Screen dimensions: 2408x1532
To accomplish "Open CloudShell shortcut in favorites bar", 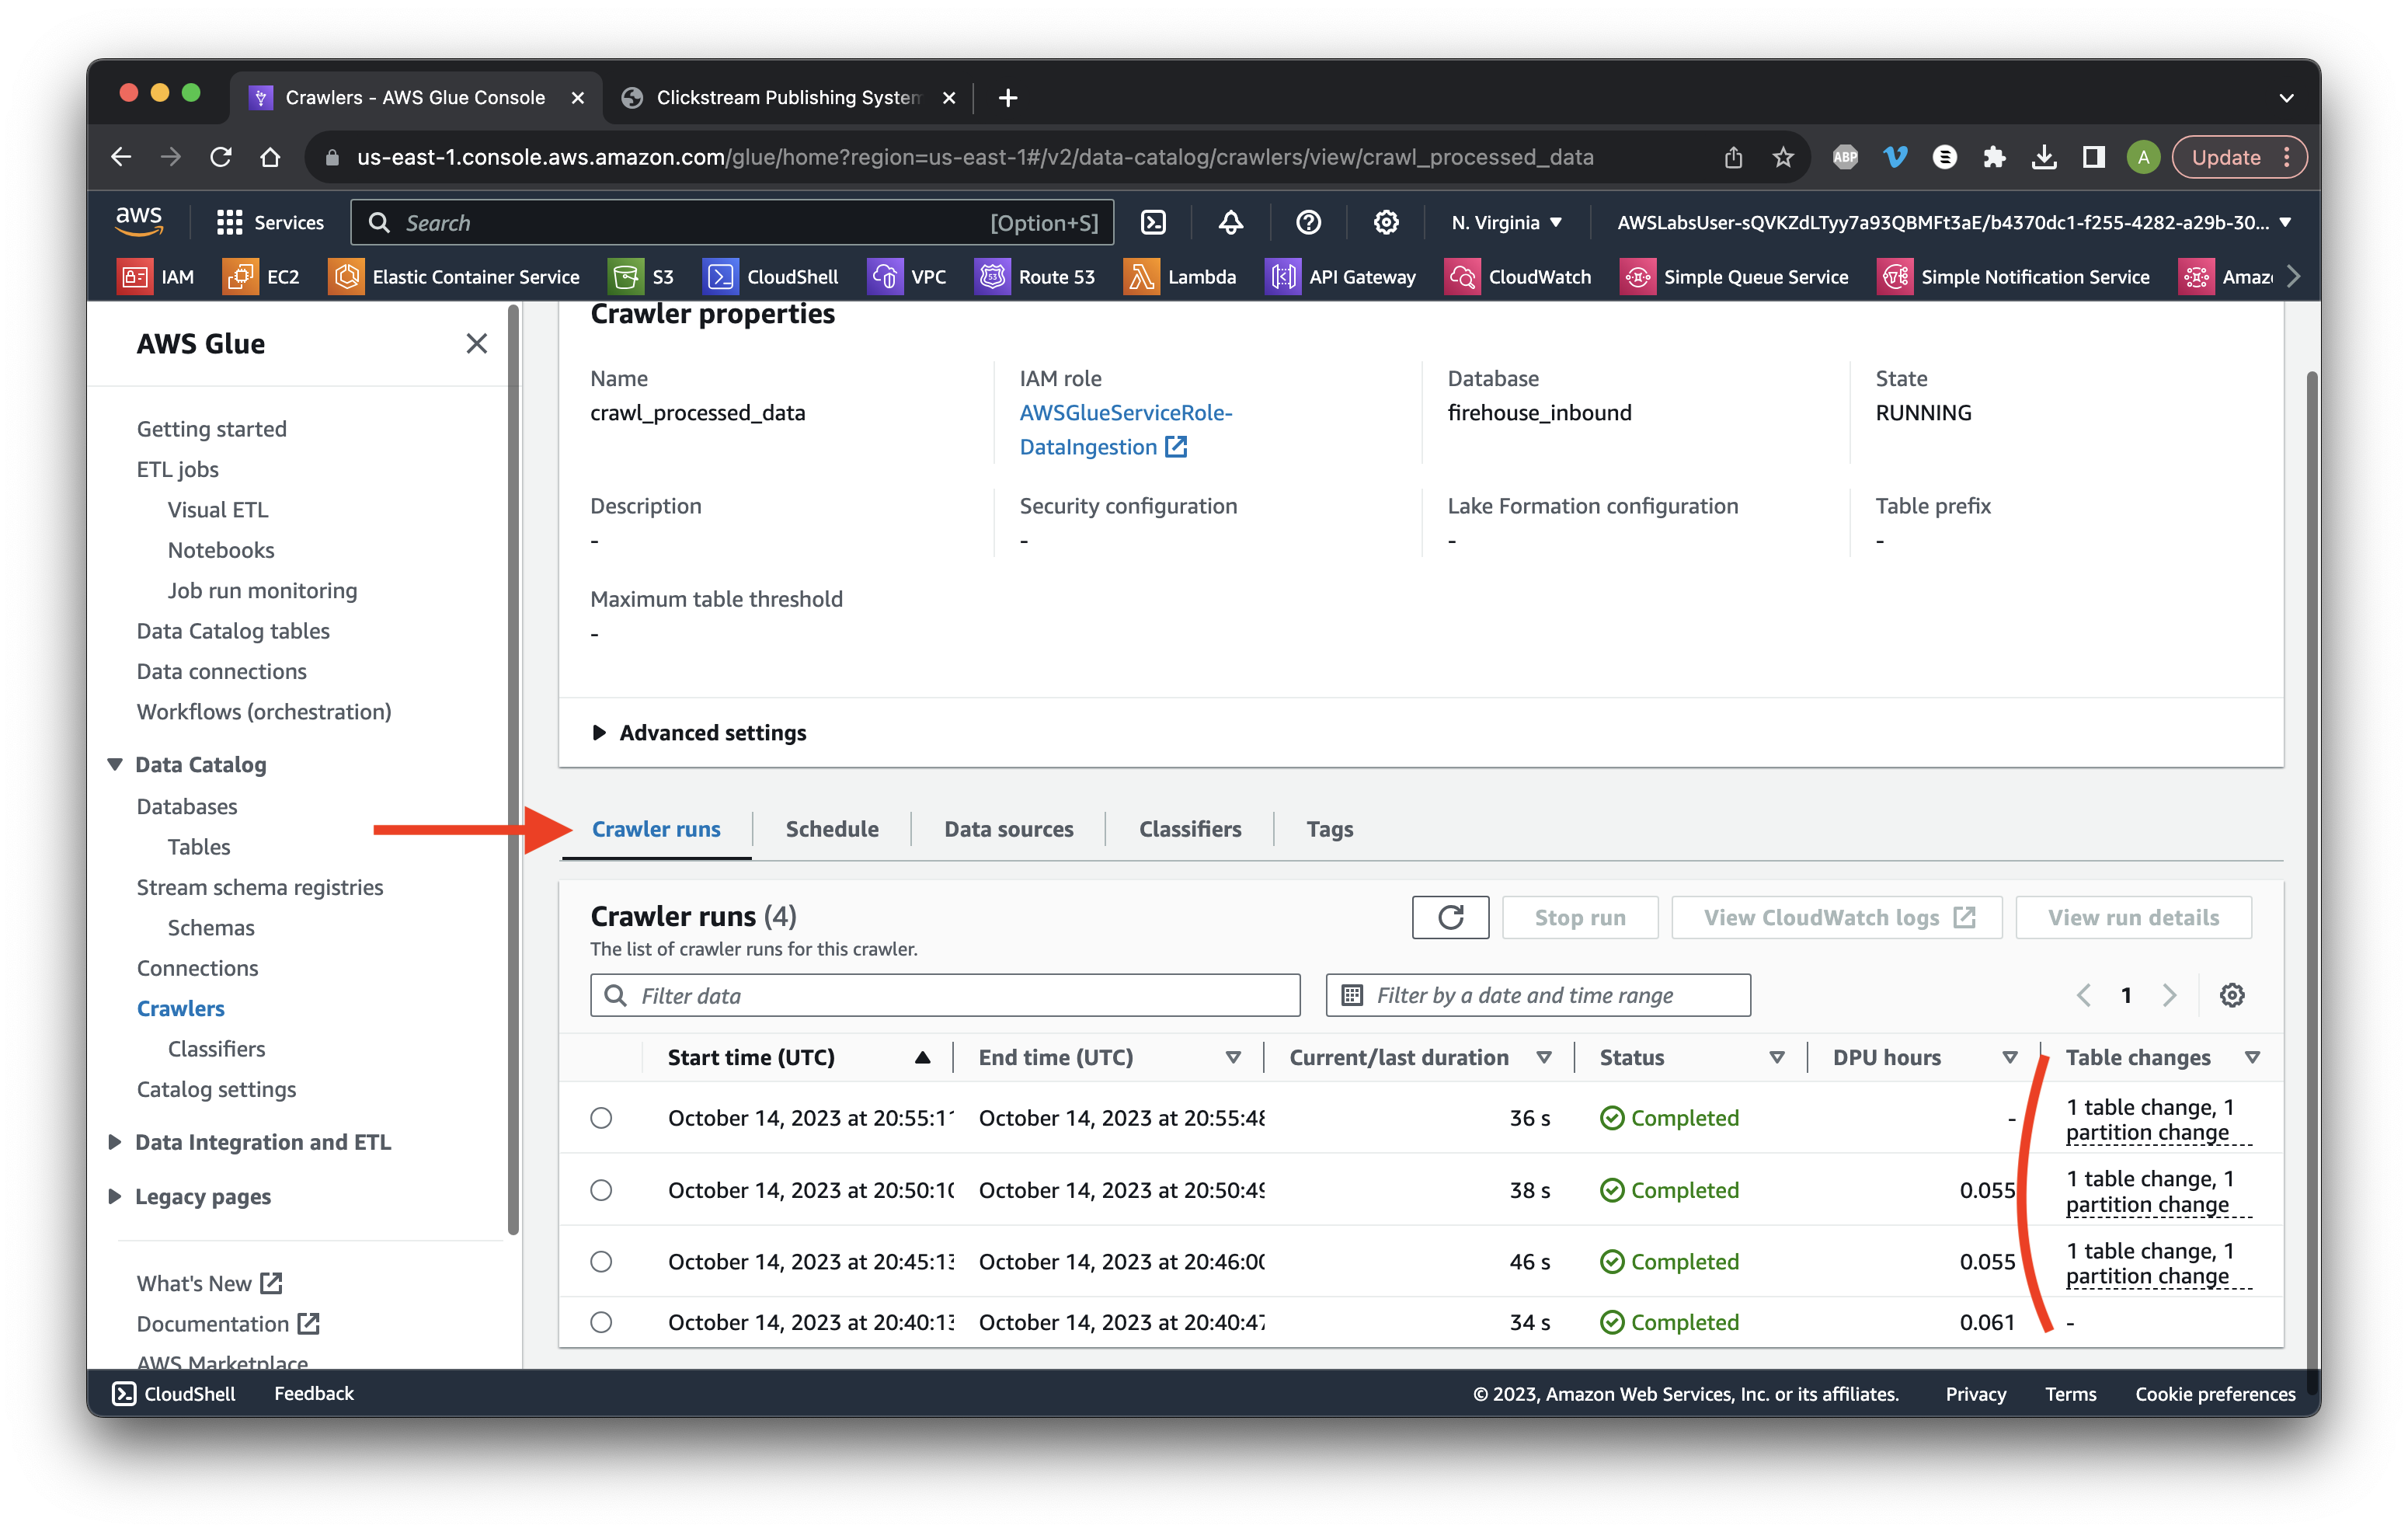I will coord(770,277).
